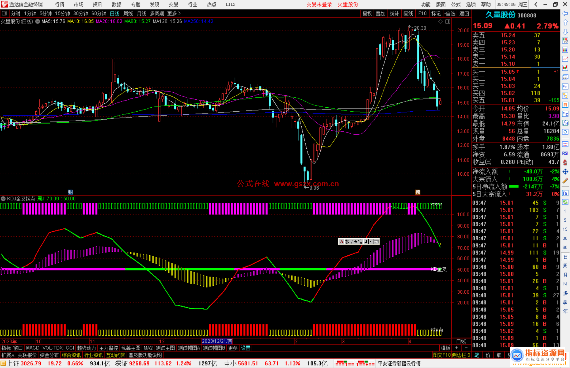The image size is (570, 368).
Task: Click the orange document icon in sidebar
Action: [x=565, y=105]
